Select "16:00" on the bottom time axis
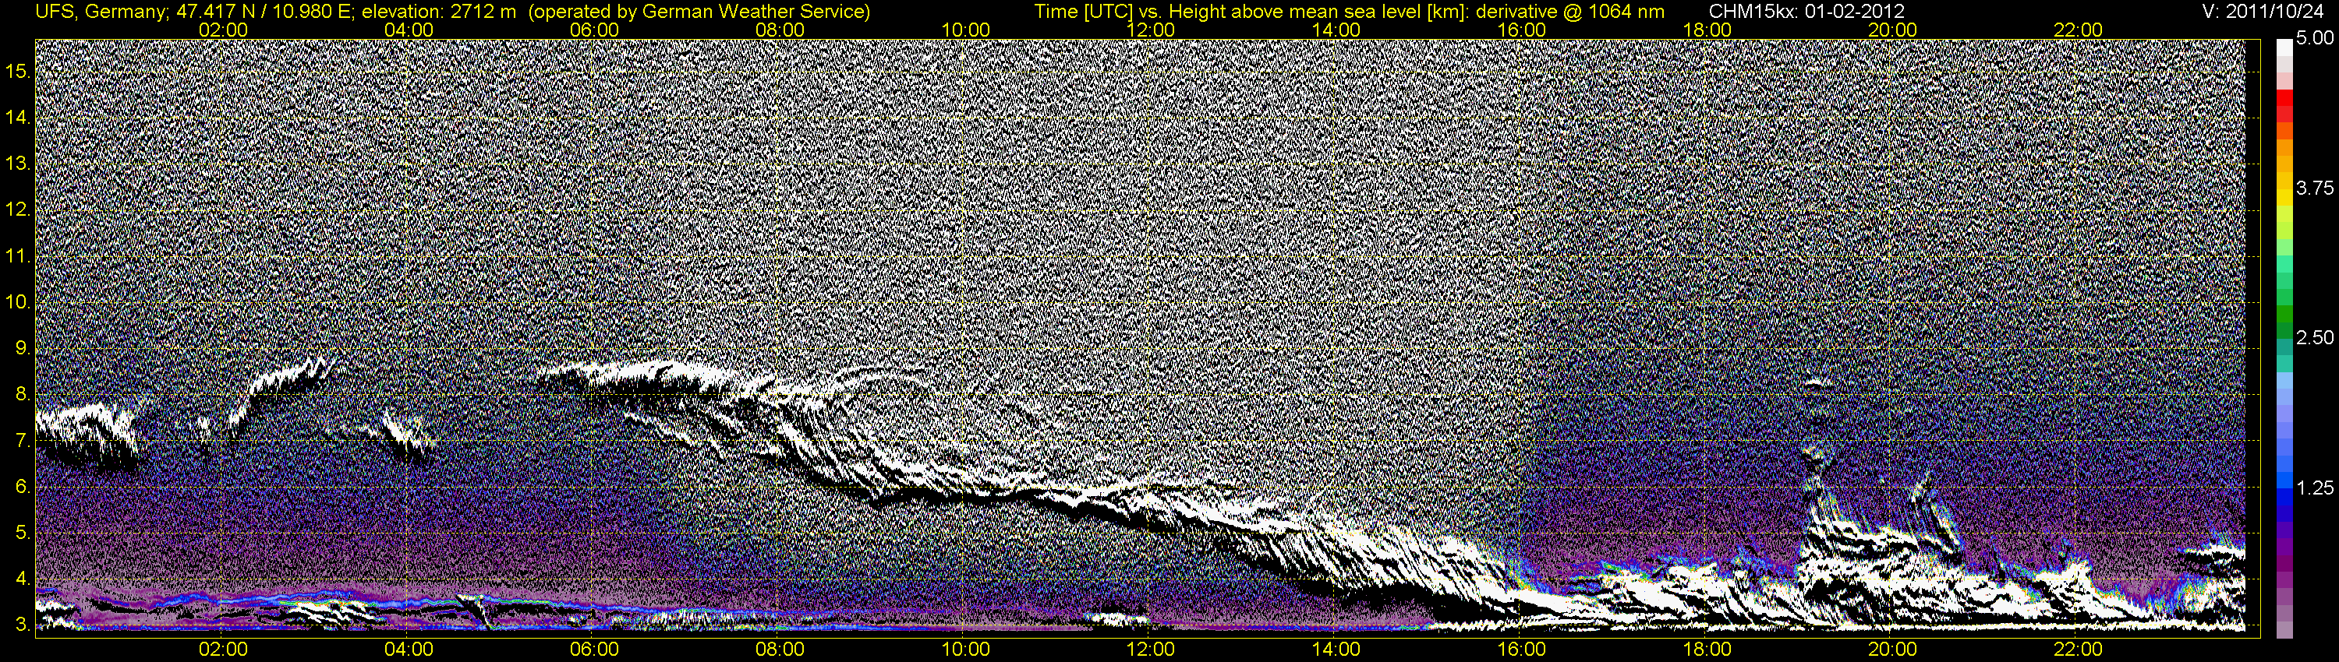The width and height of the screenshot is (2339, 662). tap(1522, 650)
